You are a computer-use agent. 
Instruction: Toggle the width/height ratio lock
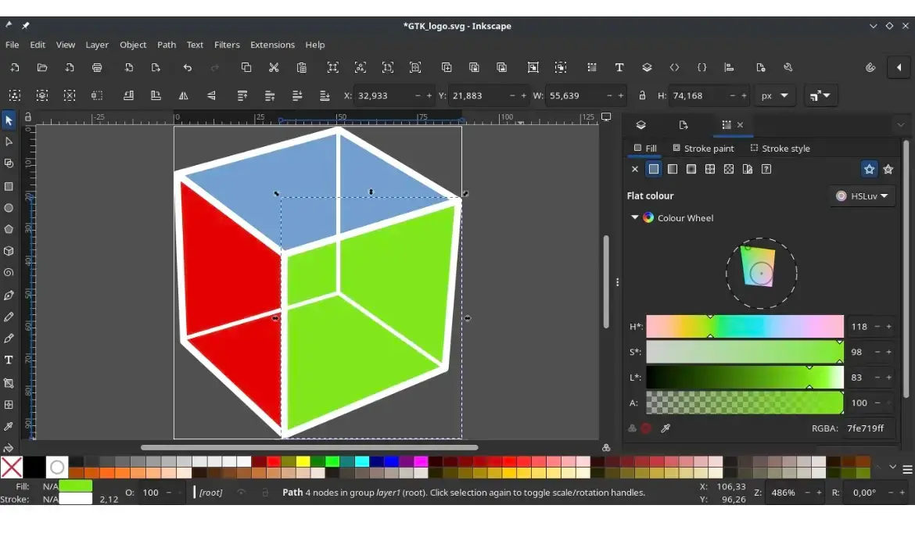click(x=642, y=96)
